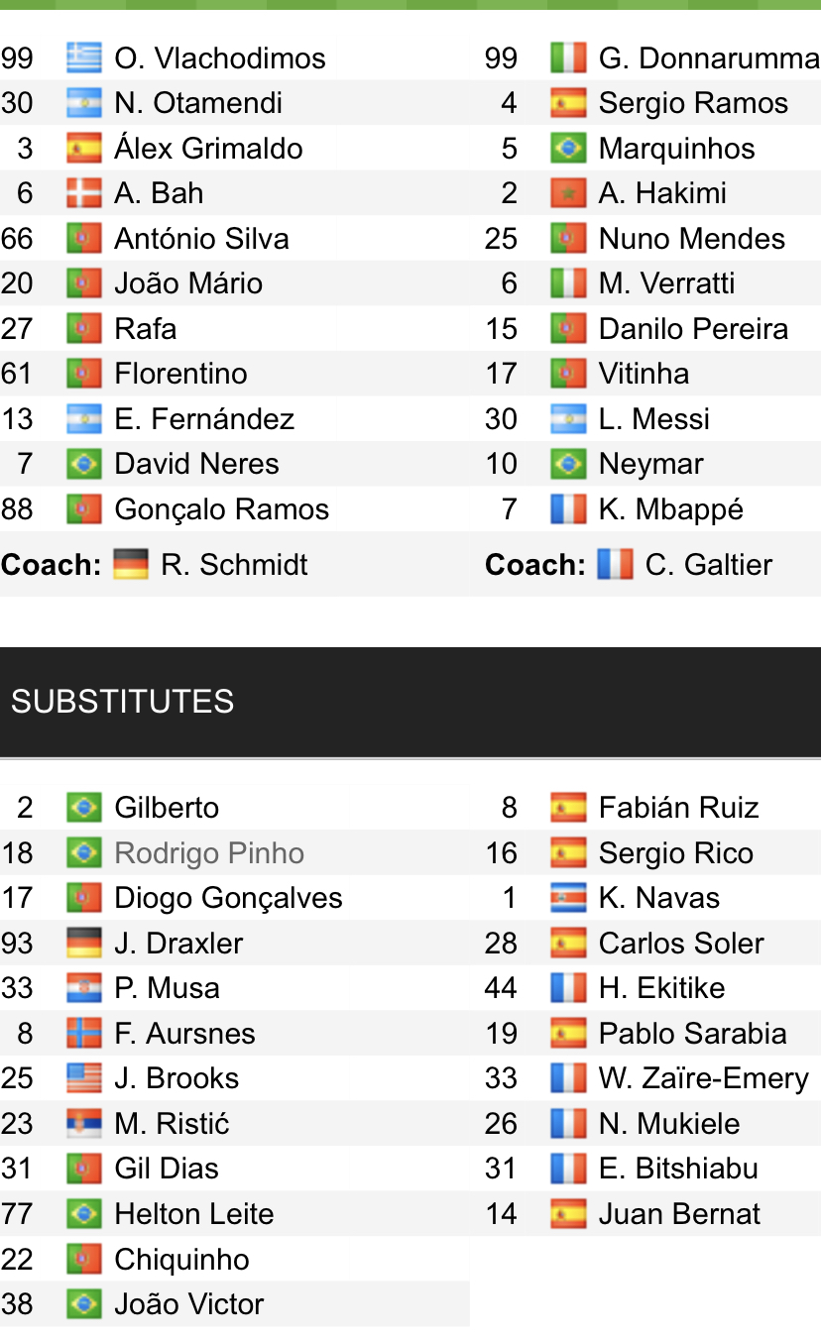Click the Norwegian flag next to F. Aursnes
Viewport: 821px width, 1339px height.
(84, 1034)
